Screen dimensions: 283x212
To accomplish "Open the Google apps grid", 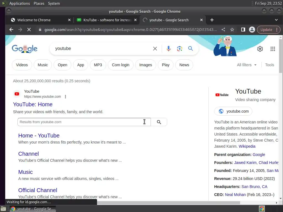I will pyautogui.click(x=273, y=49).
